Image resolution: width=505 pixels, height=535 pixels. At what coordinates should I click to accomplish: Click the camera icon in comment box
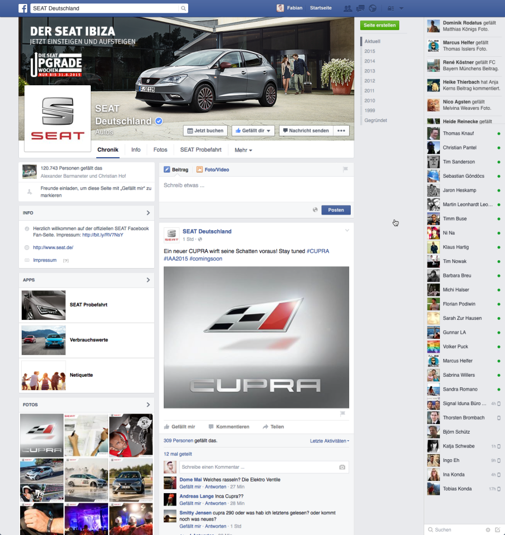[342, 467]
